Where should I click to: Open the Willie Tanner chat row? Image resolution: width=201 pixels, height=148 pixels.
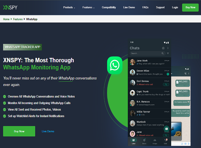(x=150, y=113)
